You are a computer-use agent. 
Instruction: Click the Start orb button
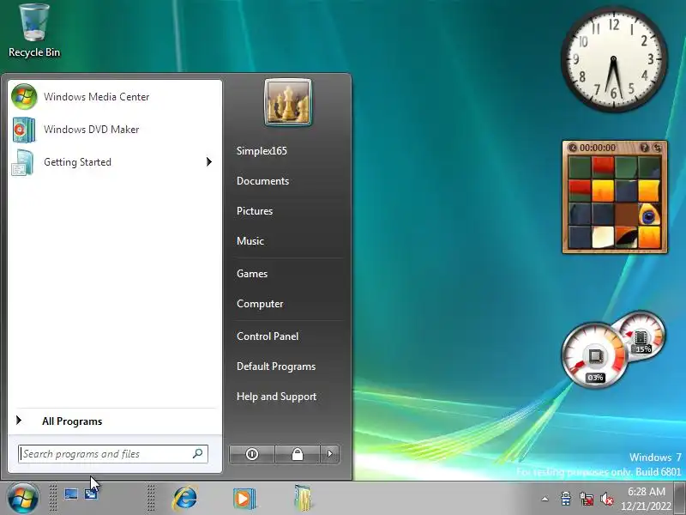(x=23, y=499)
